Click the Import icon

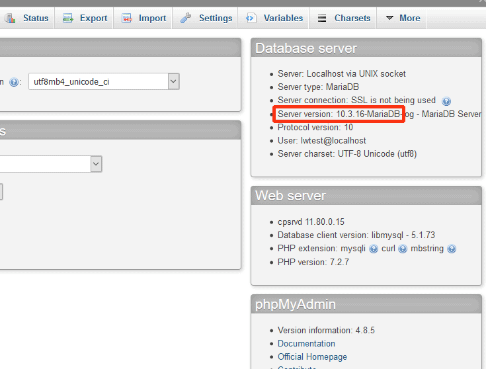pos(127,19)
